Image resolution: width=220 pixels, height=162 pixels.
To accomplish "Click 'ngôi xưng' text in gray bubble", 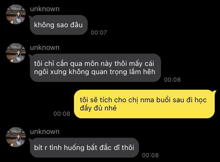I will coord(50,72).
